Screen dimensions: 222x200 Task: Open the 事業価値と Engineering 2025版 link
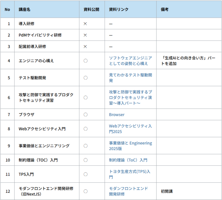[x=131, y=146]
